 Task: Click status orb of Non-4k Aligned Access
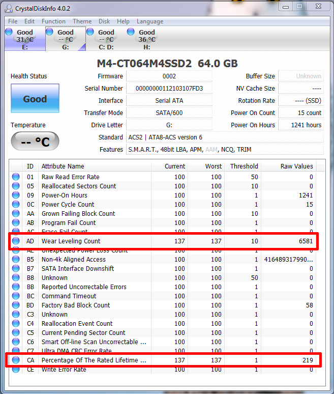pos(16,259)
